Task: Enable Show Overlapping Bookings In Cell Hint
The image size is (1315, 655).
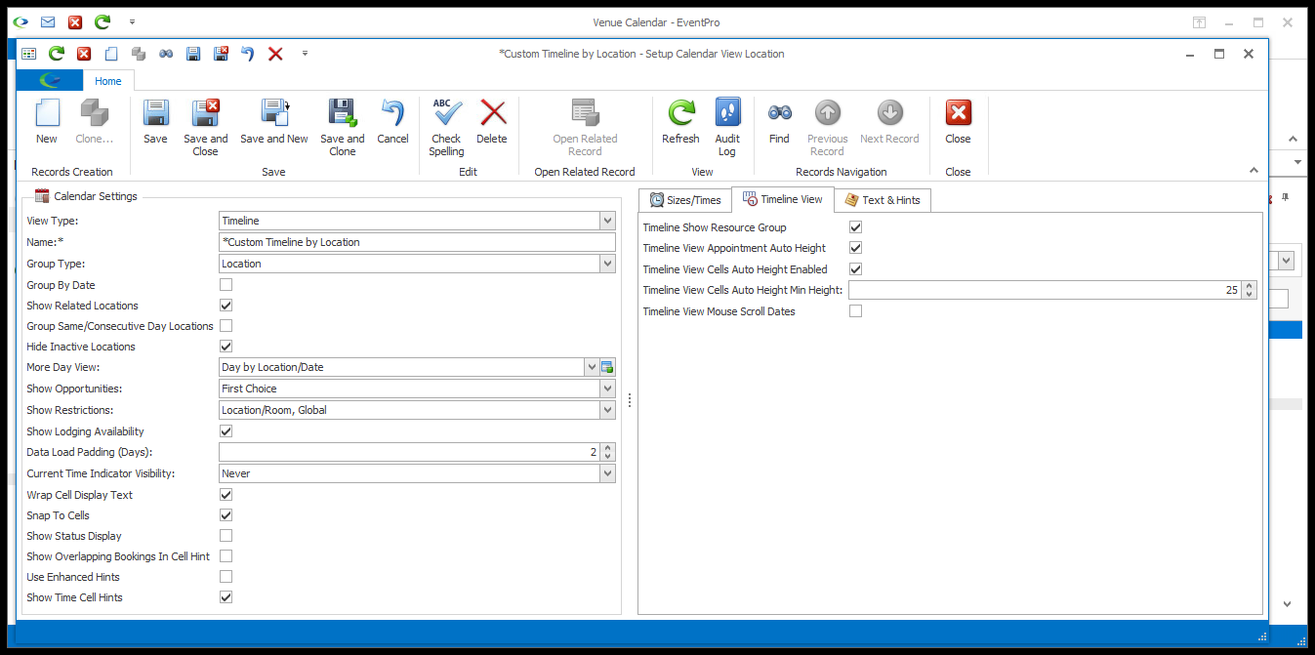Action: point(226,556)
